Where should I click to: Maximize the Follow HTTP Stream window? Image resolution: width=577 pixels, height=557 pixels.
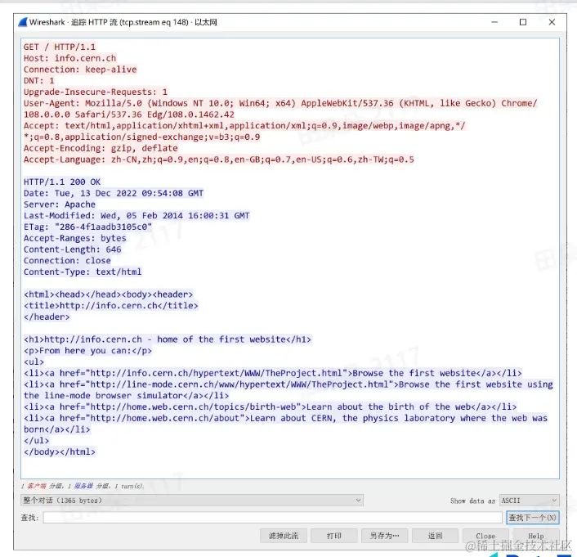coord(522,22)
